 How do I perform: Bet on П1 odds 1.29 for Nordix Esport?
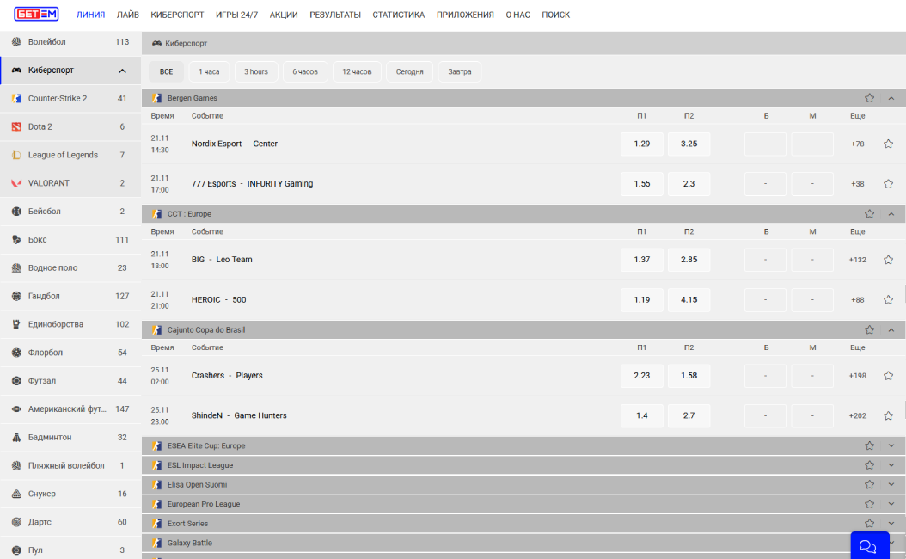pyautogui.click(x=641, y=144)
